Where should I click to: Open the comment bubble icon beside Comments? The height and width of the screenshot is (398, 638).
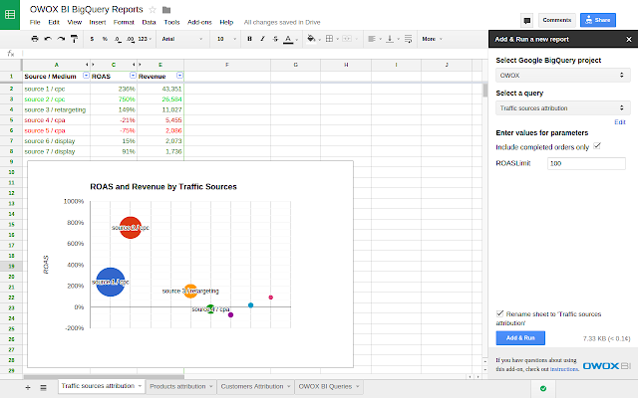click(527, 20)
